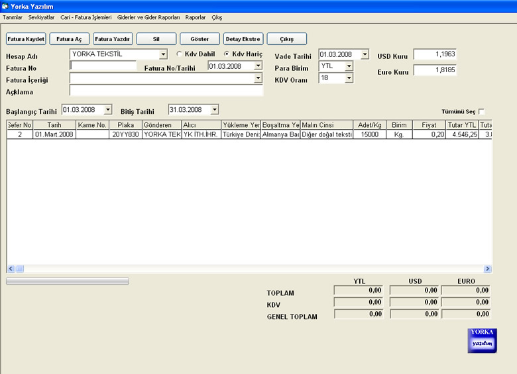Click the USD Kuru field
This screenshot has width=517, height=374.
pyautogui.click(x=435, y=54)
